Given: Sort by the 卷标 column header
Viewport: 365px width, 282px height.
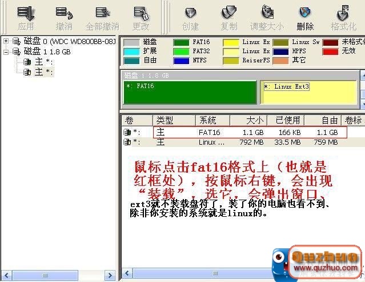Looking at the screenshot, I should (353, 120).
